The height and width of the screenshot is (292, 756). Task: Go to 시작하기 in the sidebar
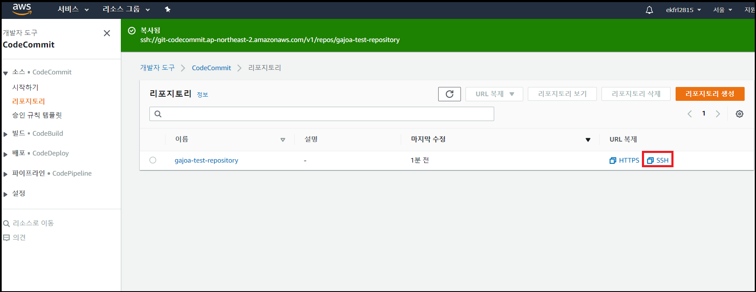tap(25, 87)
